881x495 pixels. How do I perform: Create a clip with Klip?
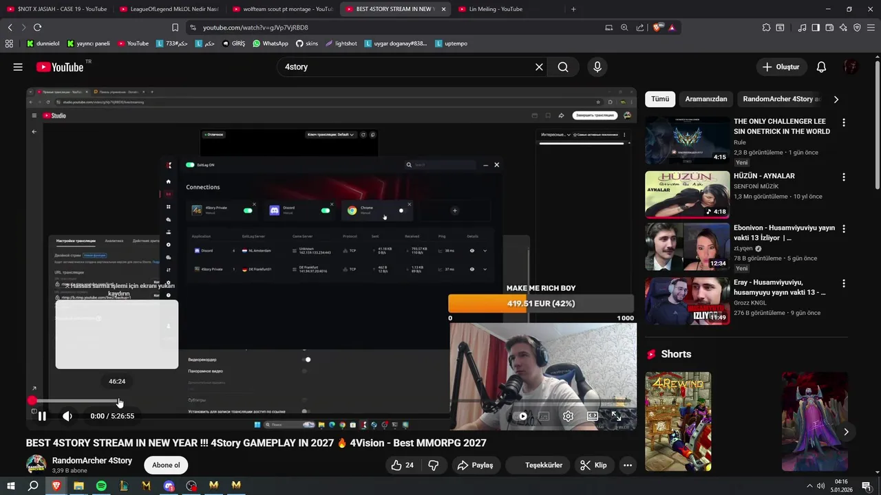[594, 465]
